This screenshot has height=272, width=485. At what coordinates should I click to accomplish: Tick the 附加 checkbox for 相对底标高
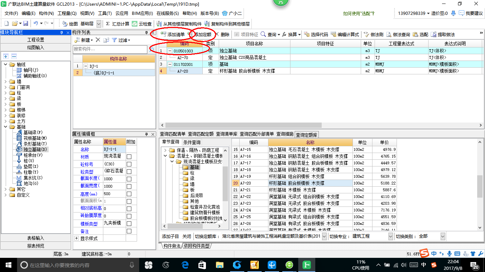pos(129,209)
